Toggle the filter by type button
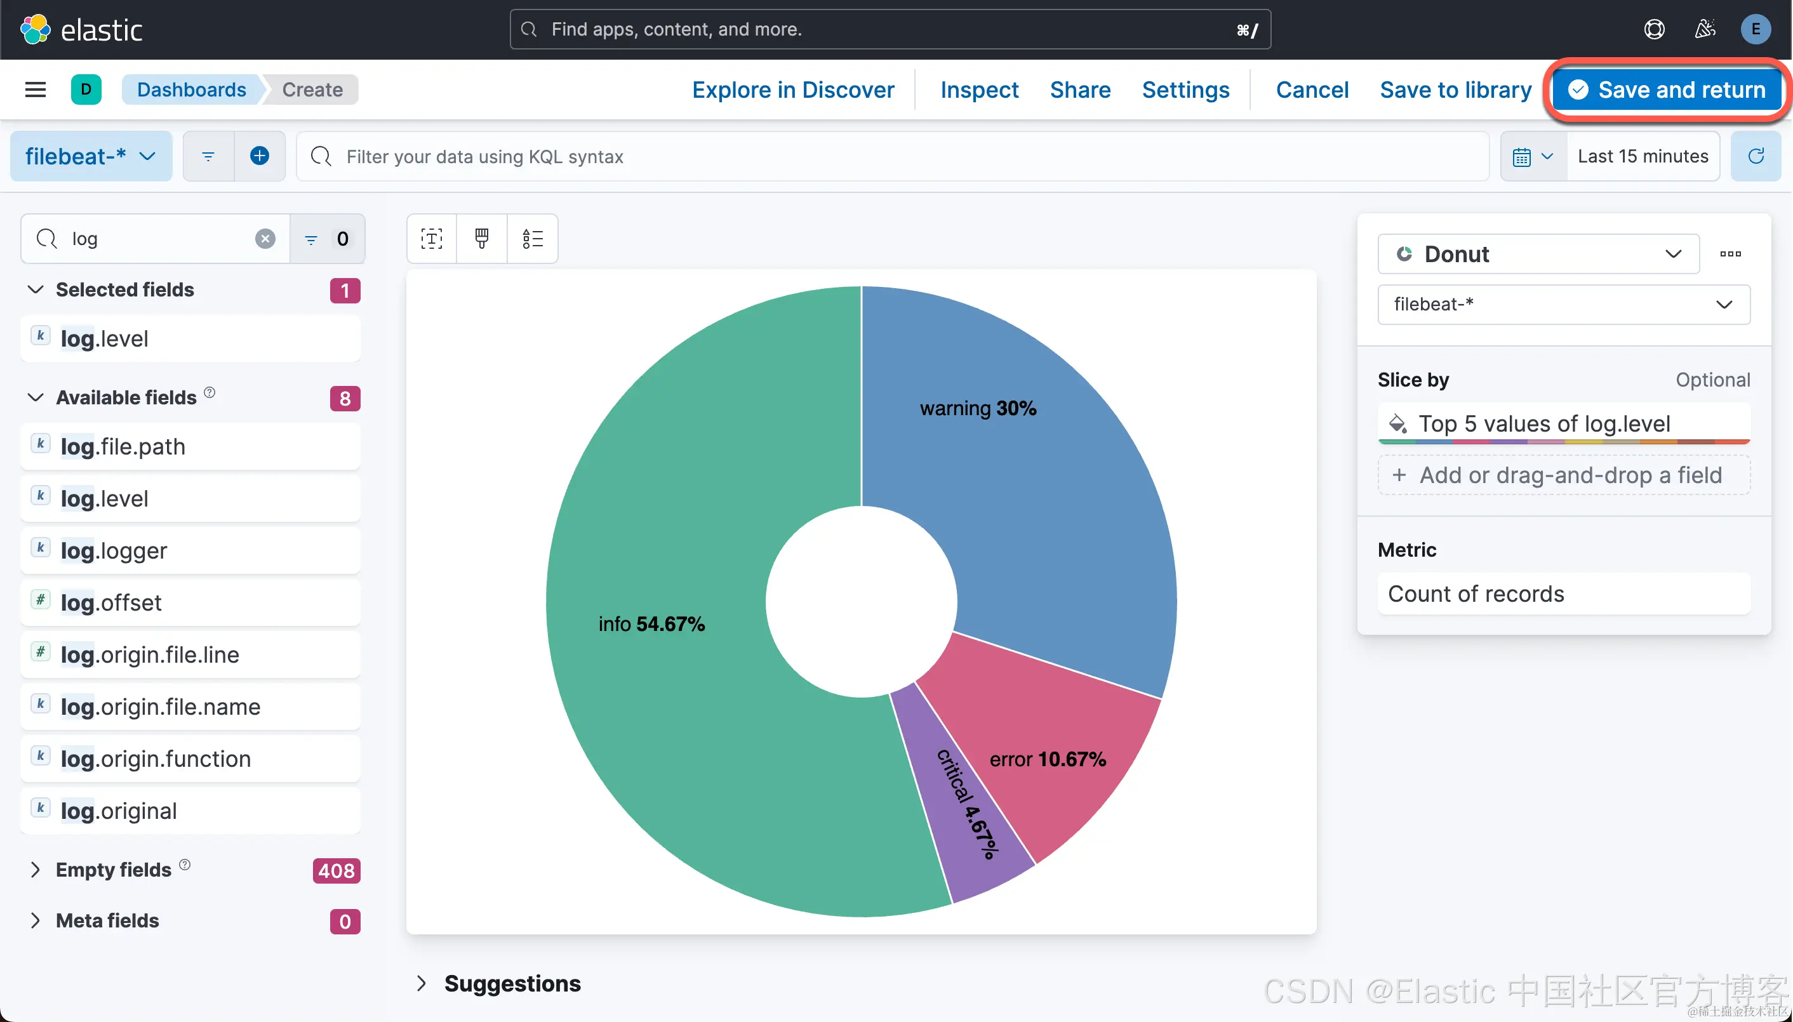1793x1022 pixels. pyautogui.click(x=326, y=239)
